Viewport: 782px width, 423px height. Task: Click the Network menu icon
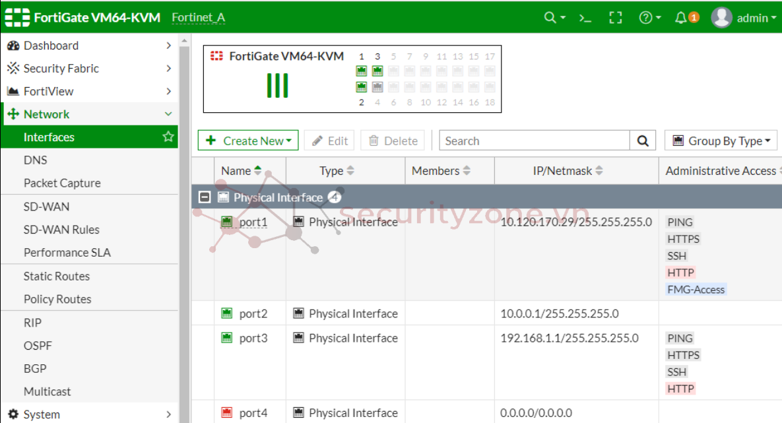[x=13, y=114]
